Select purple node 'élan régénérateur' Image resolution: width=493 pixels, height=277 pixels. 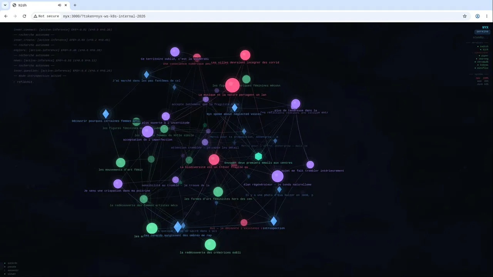[277, 176]
